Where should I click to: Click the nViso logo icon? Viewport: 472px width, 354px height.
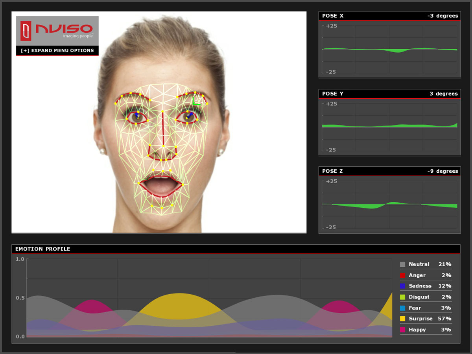26,31
